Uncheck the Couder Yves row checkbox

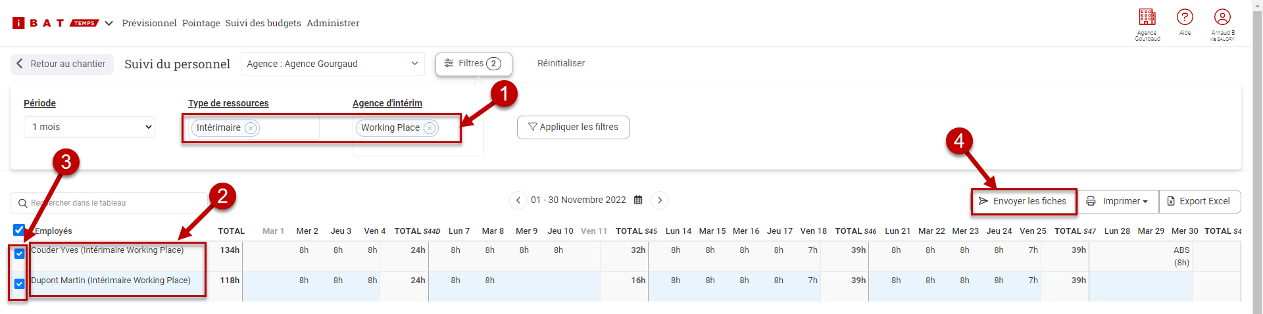point(19,254)
